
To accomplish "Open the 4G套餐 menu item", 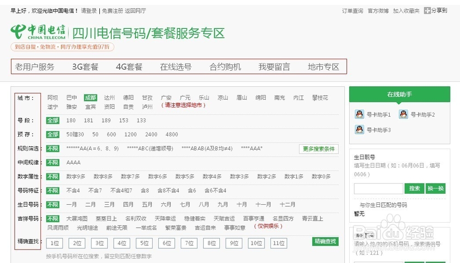I will (x=129, y=67).
